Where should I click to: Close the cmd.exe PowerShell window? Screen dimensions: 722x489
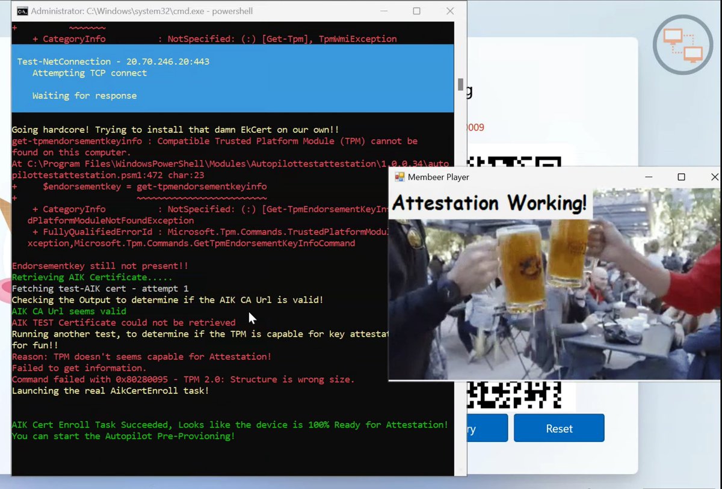(450, 11)
